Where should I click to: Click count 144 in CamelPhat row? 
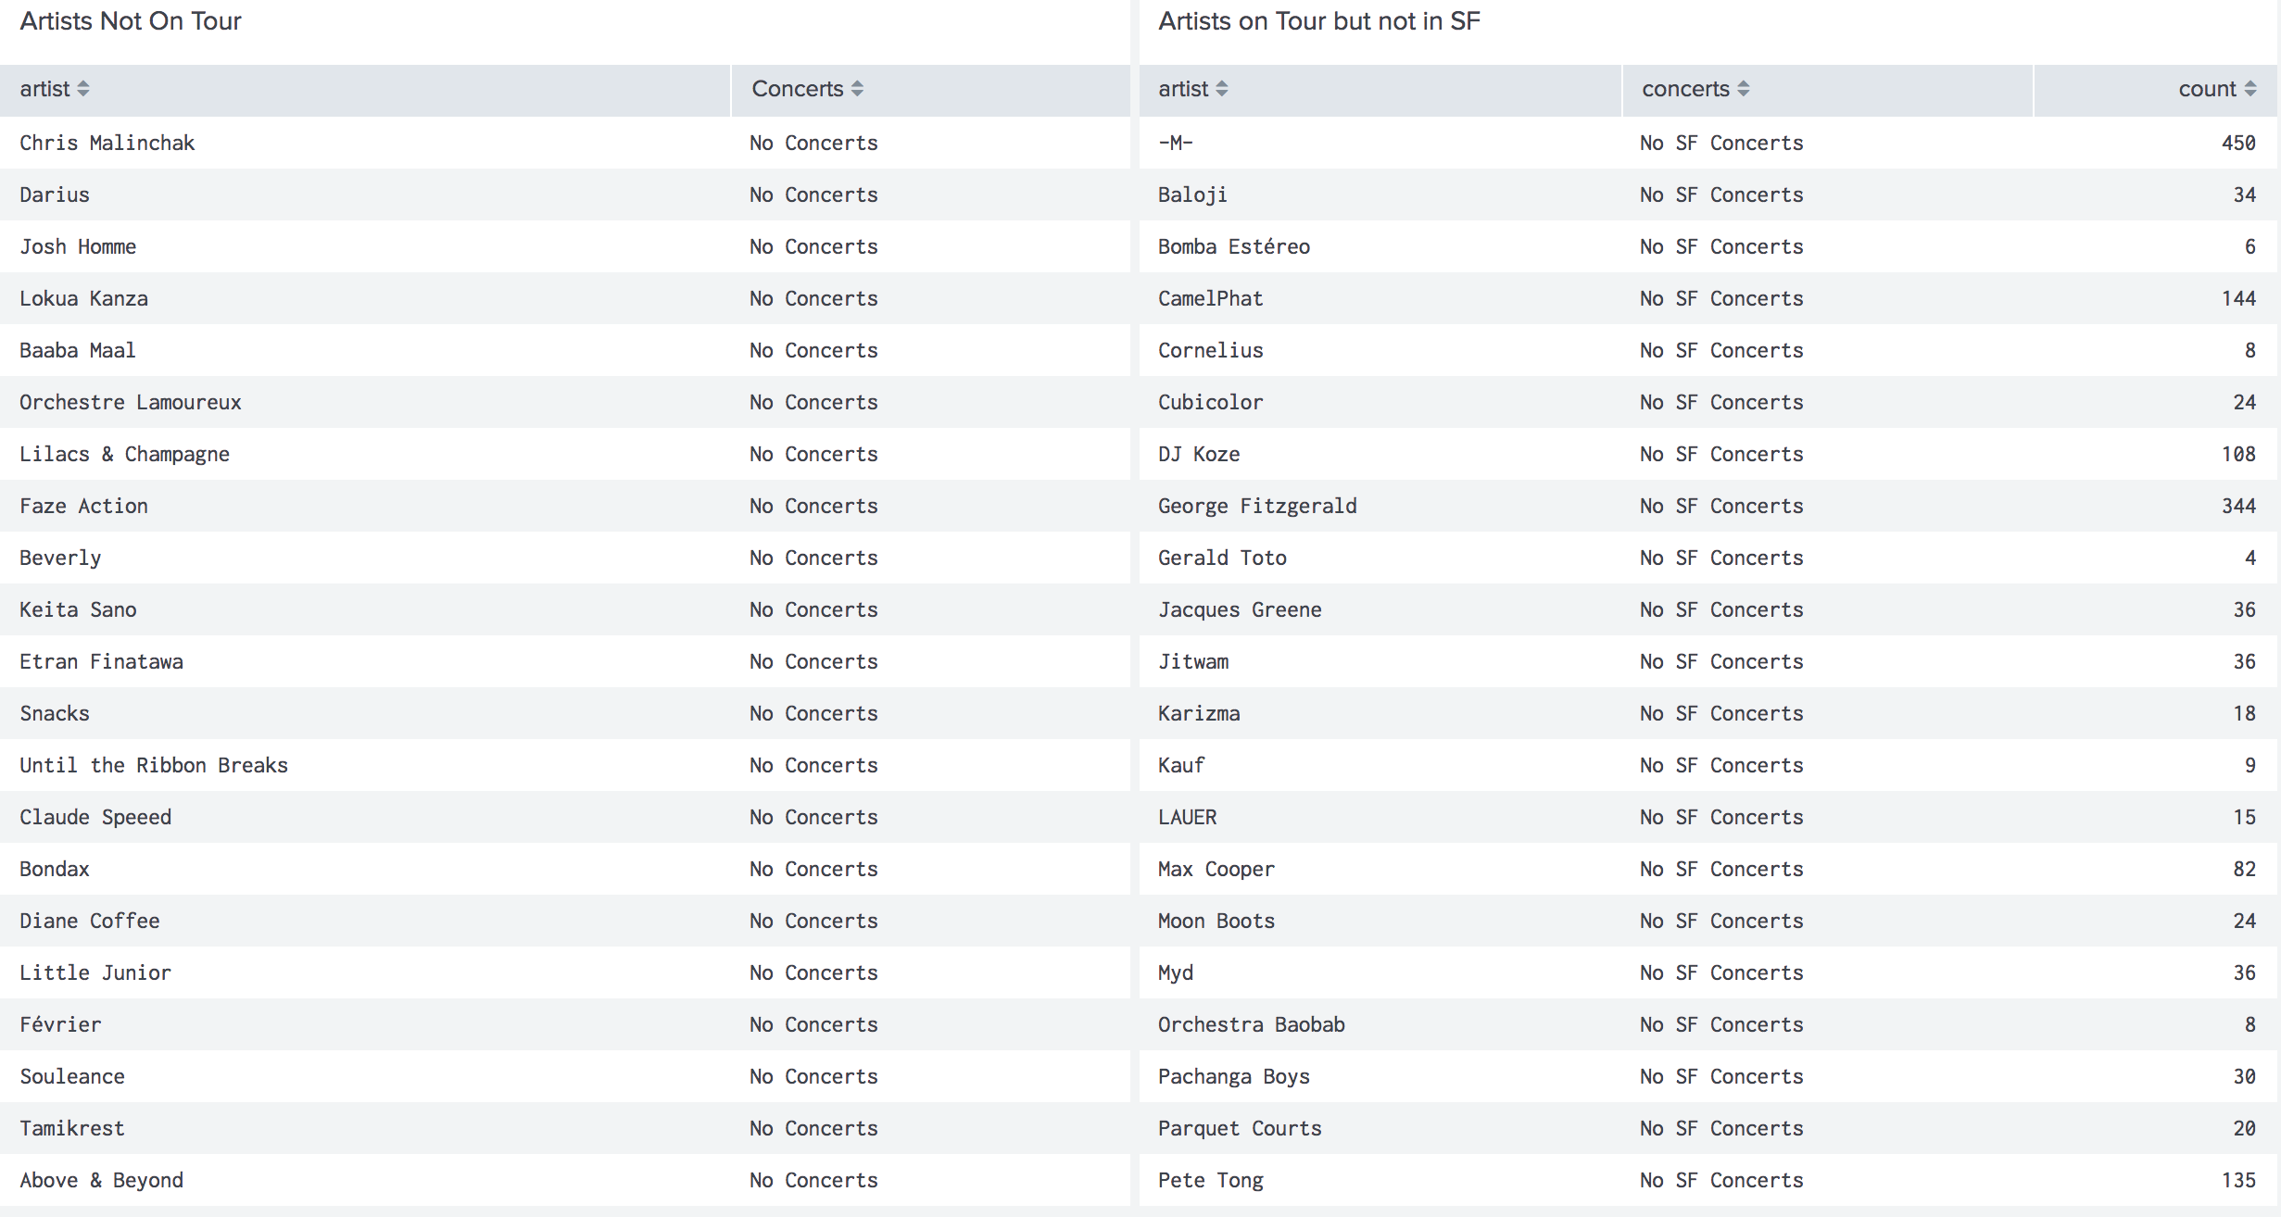2238,298
